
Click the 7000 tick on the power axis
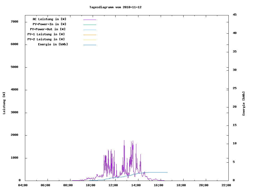tap(14, 21)
